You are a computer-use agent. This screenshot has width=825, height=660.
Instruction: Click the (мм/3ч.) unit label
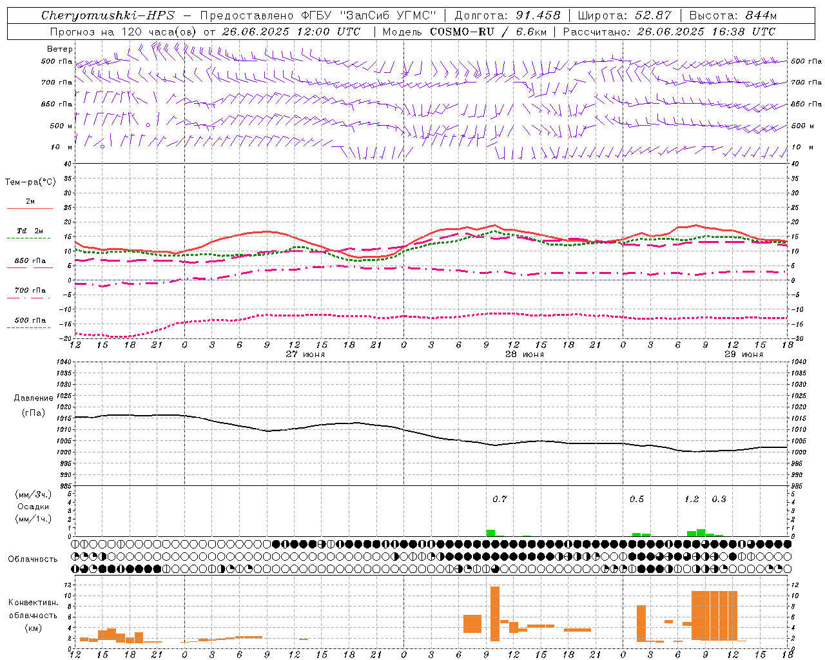pyautogui.click(x=33, y=495)
